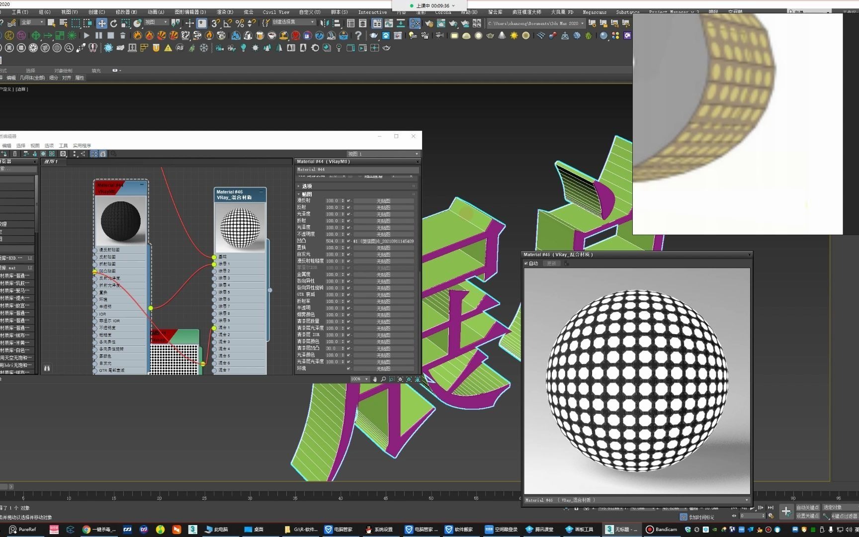Screen dimensions: 859x537
Task: Toggle the 反射 map checkbox
Action: (348, 207)
